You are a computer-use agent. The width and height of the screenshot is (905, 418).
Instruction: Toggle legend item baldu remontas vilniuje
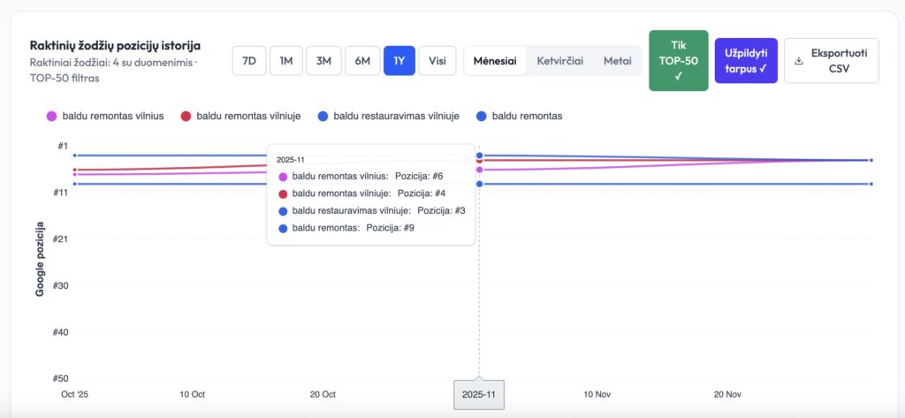[x=240, y=116]
